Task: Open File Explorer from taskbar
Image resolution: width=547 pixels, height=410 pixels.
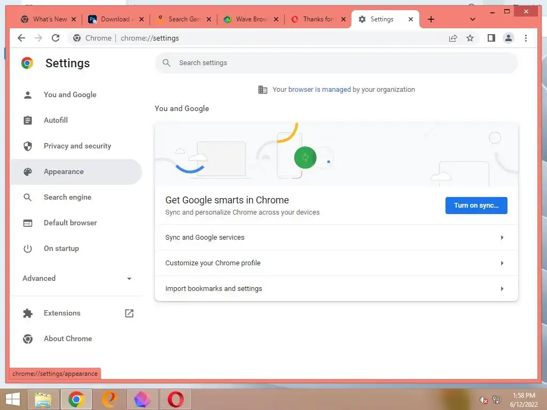Action: pos(43,399)
